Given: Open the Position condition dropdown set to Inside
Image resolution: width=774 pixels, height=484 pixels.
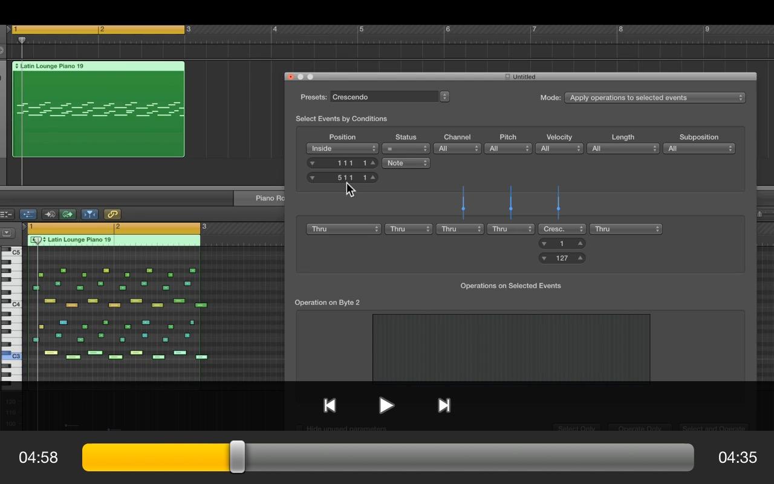Looking at the screenshot, I should point(342,148).
